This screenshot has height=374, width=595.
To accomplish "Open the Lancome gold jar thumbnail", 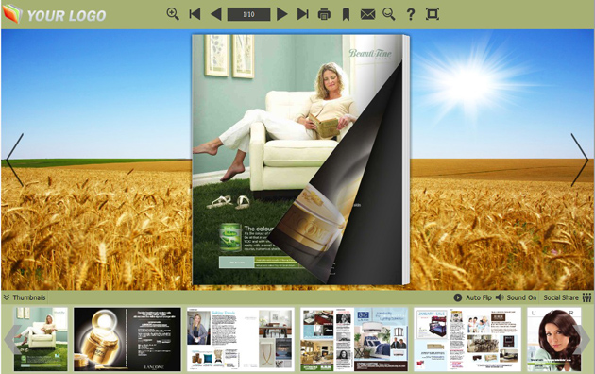I will 127,339.
